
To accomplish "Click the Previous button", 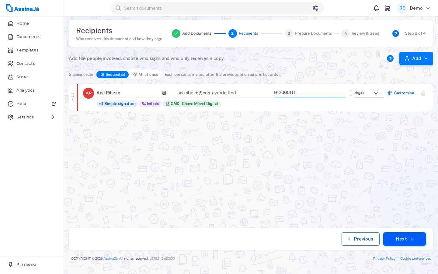I will click(x=360, y=239).
